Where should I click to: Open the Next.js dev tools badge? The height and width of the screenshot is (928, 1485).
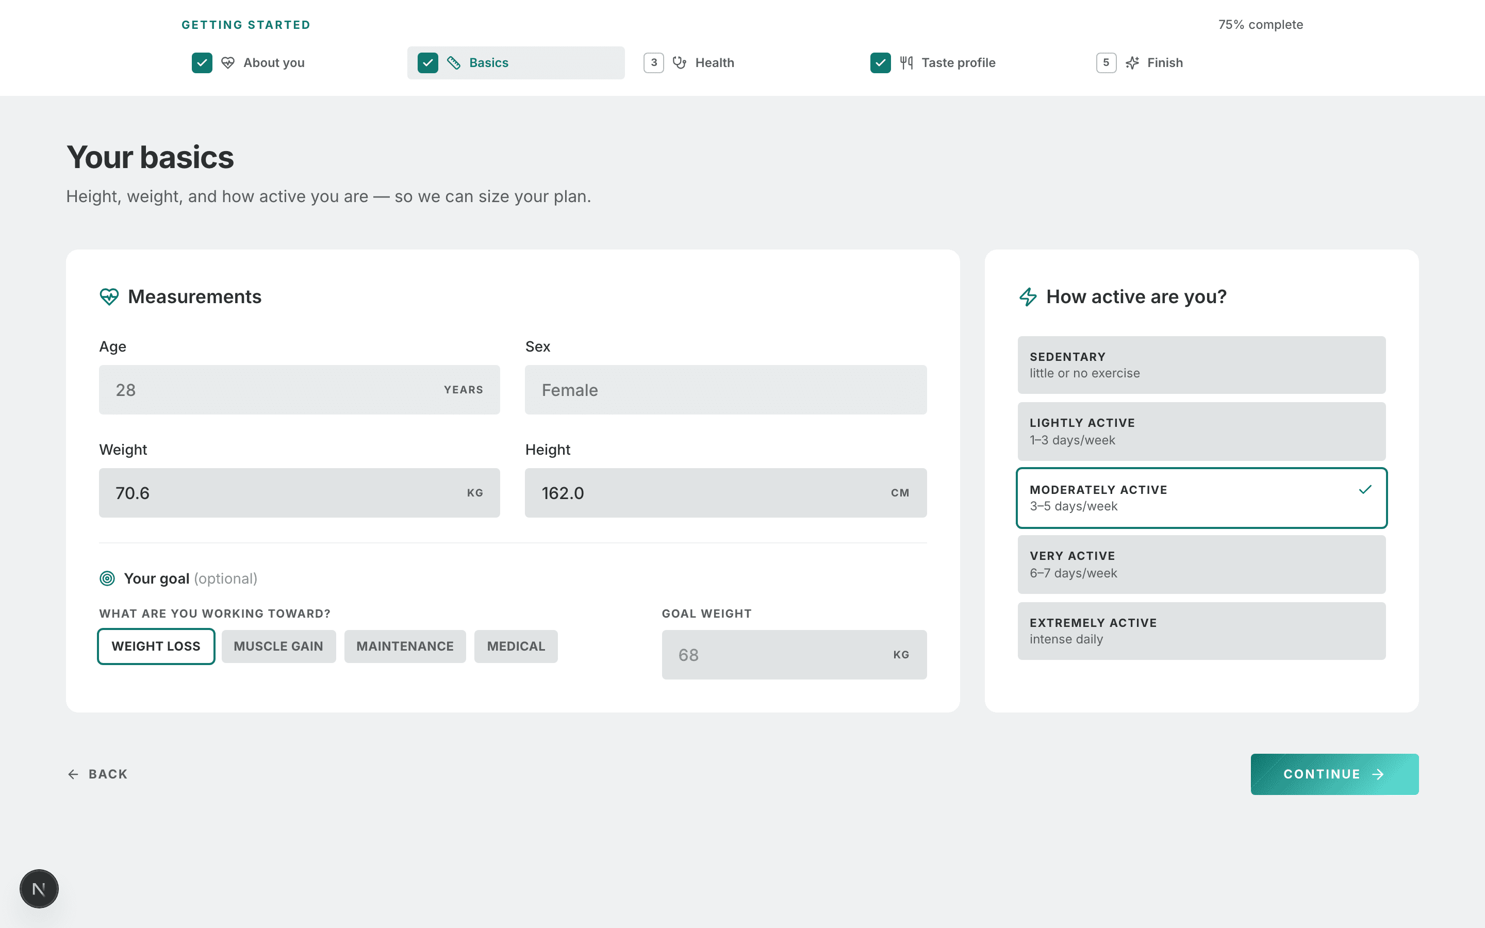point(39,888)
